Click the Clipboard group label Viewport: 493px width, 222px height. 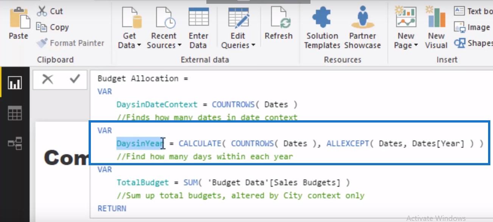point(55,59)
